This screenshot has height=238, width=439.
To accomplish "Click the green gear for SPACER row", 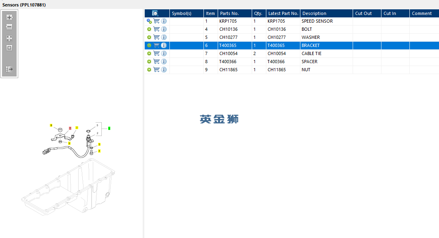I will (149, 62).
